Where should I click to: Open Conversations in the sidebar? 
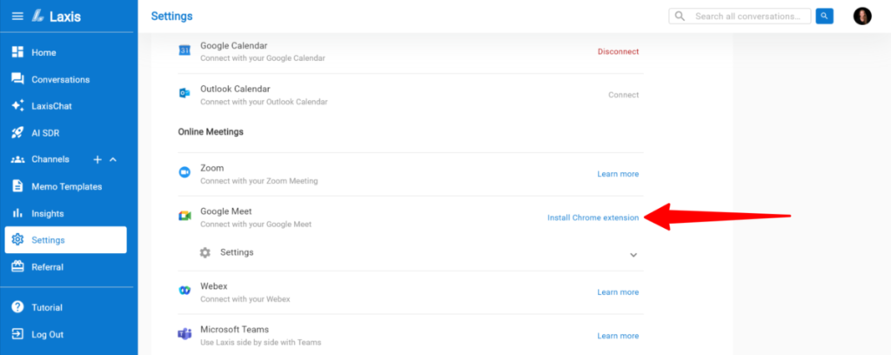pyautogui.click(x=60, y=79)
